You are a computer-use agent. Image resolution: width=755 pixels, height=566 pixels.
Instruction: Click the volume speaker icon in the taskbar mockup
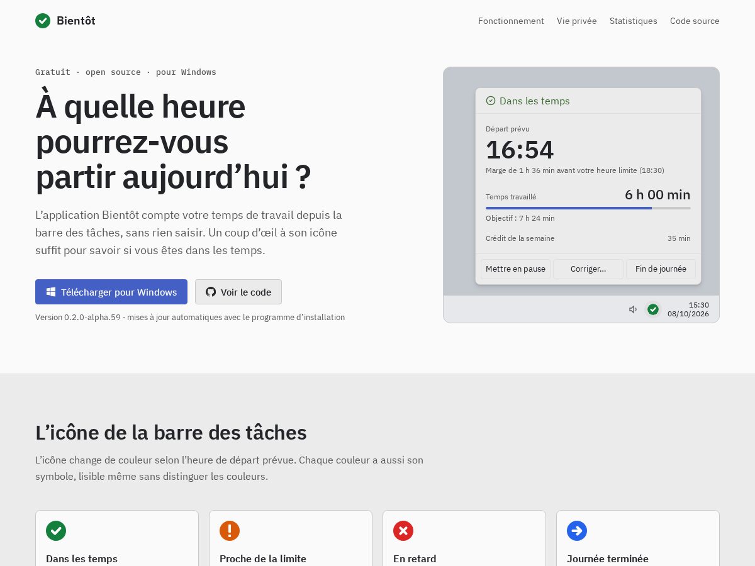click(633, 309)
